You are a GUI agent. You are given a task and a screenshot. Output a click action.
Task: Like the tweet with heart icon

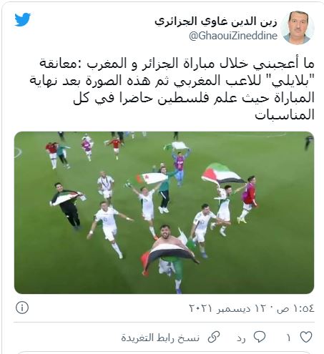[x=306, y=337]
